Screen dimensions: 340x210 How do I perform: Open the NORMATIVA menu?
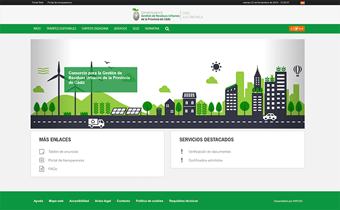point(152,28)
